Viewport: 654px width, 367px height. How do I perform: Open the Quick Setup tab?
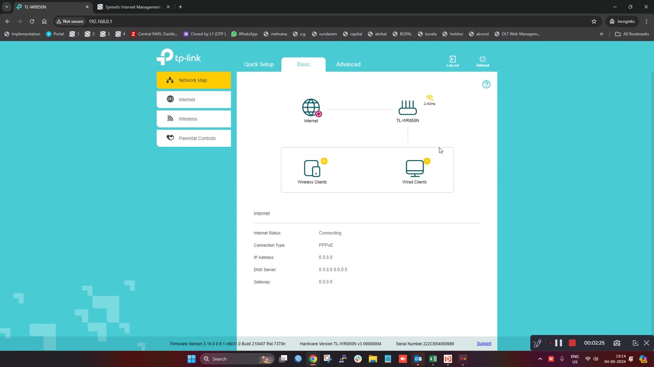pyautogui.click(x=259, y=64)
